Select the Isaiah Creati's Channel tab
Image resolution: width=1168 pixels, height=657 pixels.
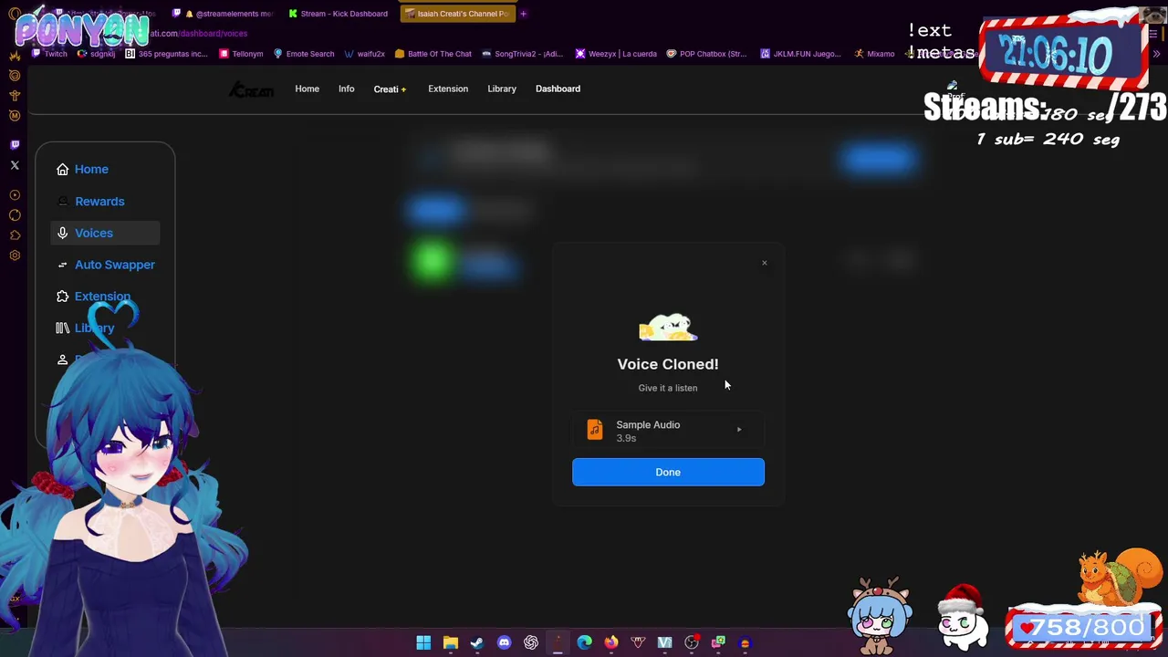[x=458, y=14]
